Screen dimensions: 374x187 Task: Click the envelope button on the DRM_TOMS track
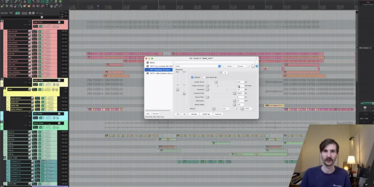(x=48, y=69)
